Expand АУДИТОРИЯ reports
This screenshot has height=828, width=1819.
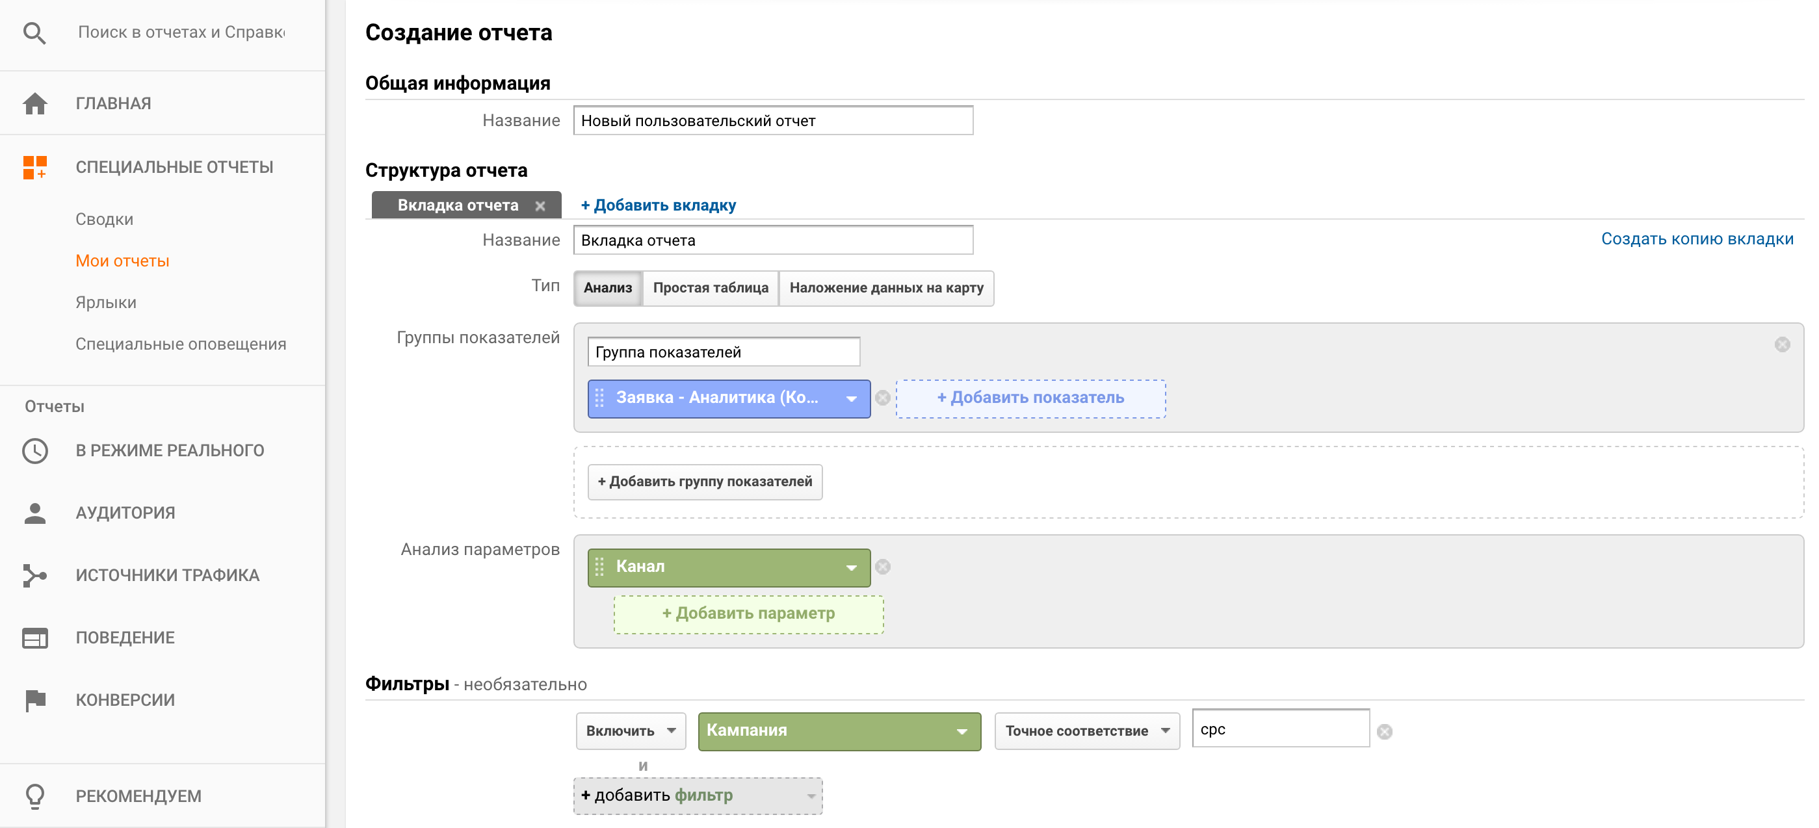(125, 513)
